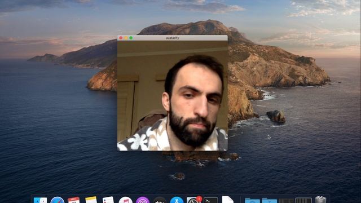This screenshot has height=203, width=361.
Task: Click the webcam preview in the avatarify window
Action: tap(173, 96)
